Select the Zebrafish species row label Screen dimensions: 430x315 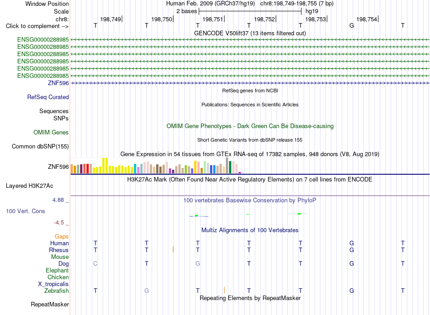57,291
